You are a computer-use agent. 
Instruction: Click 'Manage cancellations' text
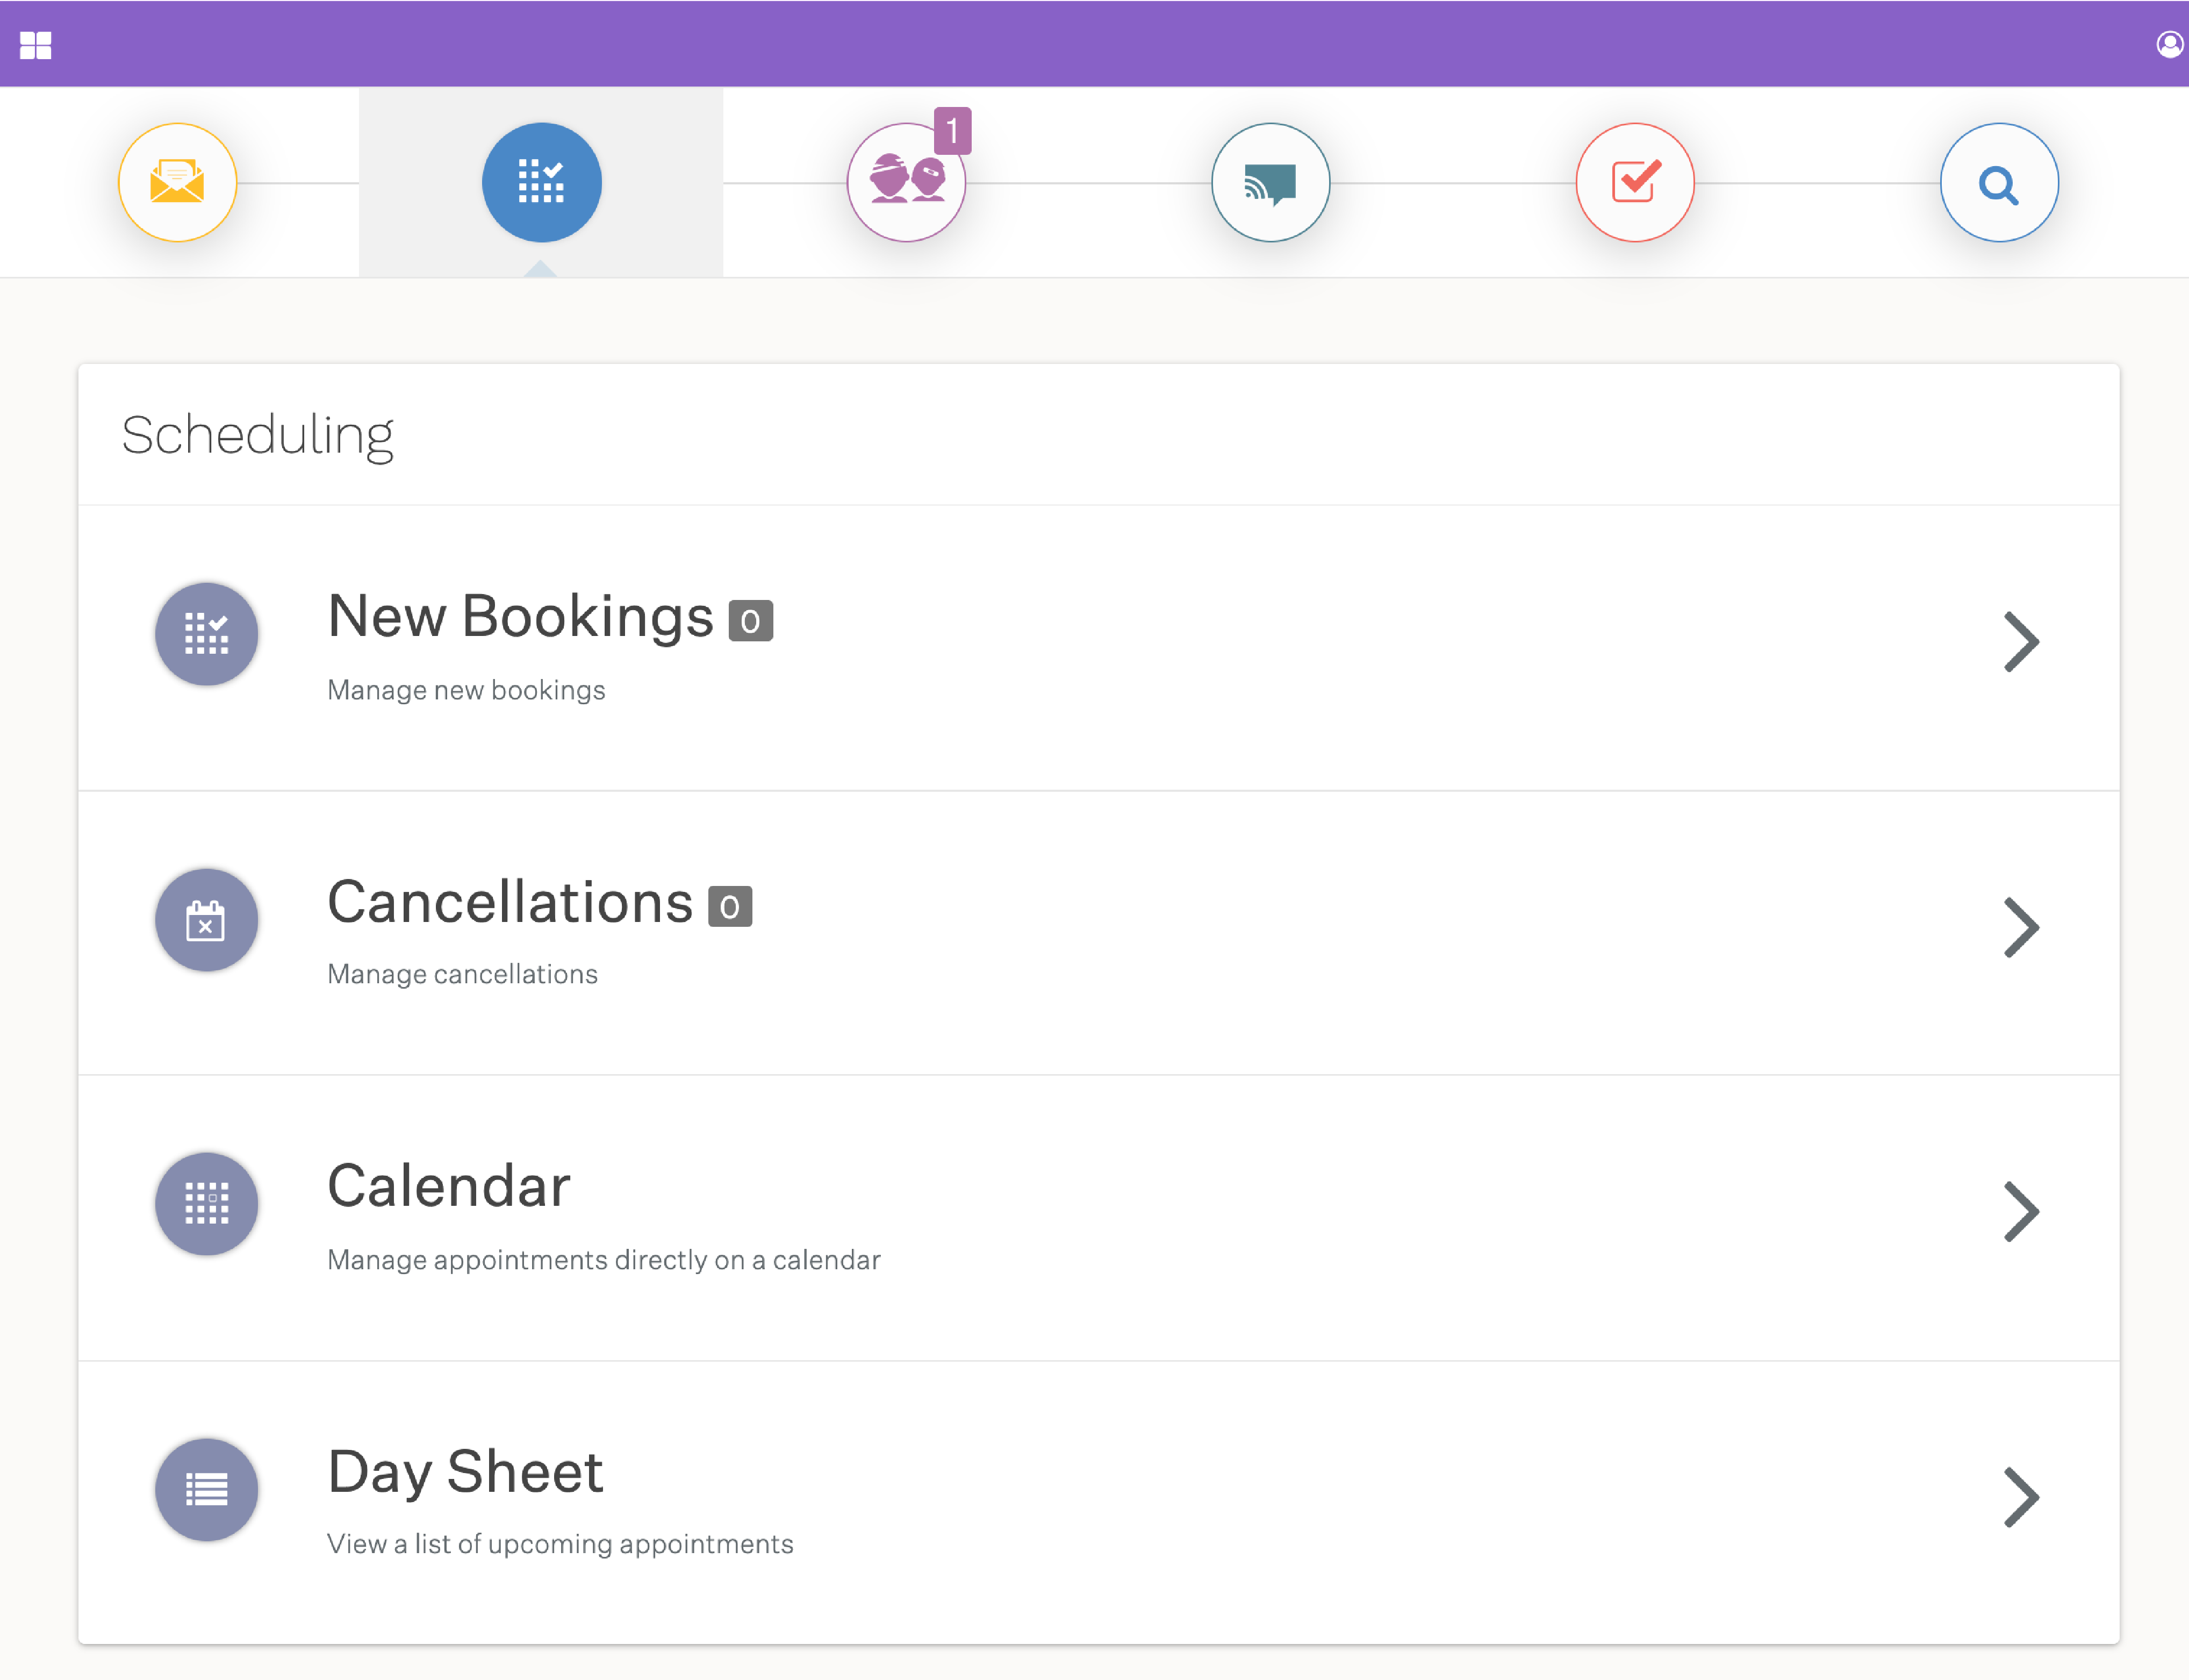click(x=463, y=974)
